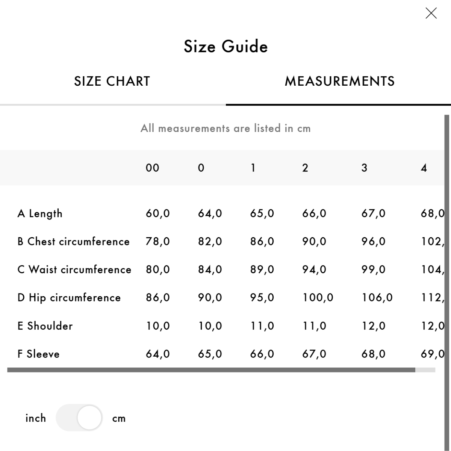Screen dimensions: 451x451
Task: Click the size 3 column header
Action: click(364, 168)
